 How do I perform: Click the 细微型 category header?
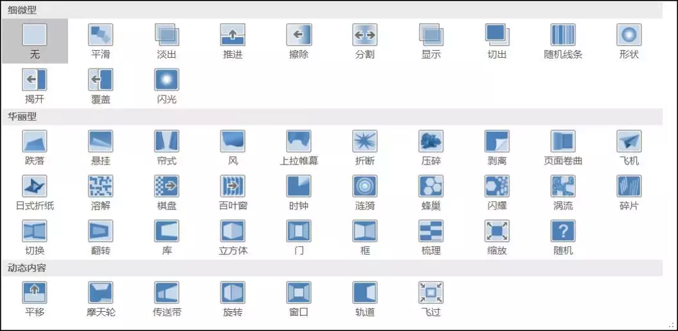332,10
